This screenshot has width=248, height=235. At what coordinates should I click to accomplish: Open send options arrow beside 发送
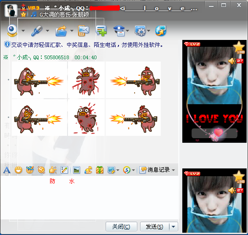point(174,227)
